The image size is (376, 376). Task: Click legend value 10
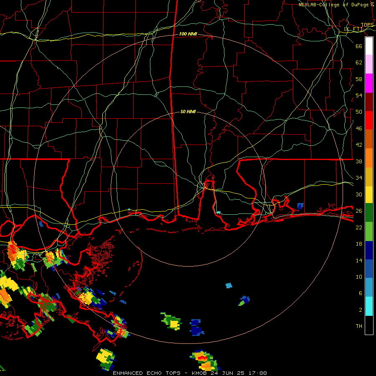pyautogui.click(x=359, y=277)
